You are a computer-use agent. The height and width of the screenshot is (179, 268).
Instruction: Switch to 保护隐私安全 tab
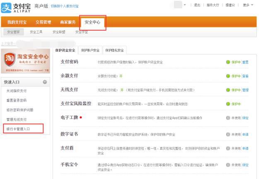point(114,50)
